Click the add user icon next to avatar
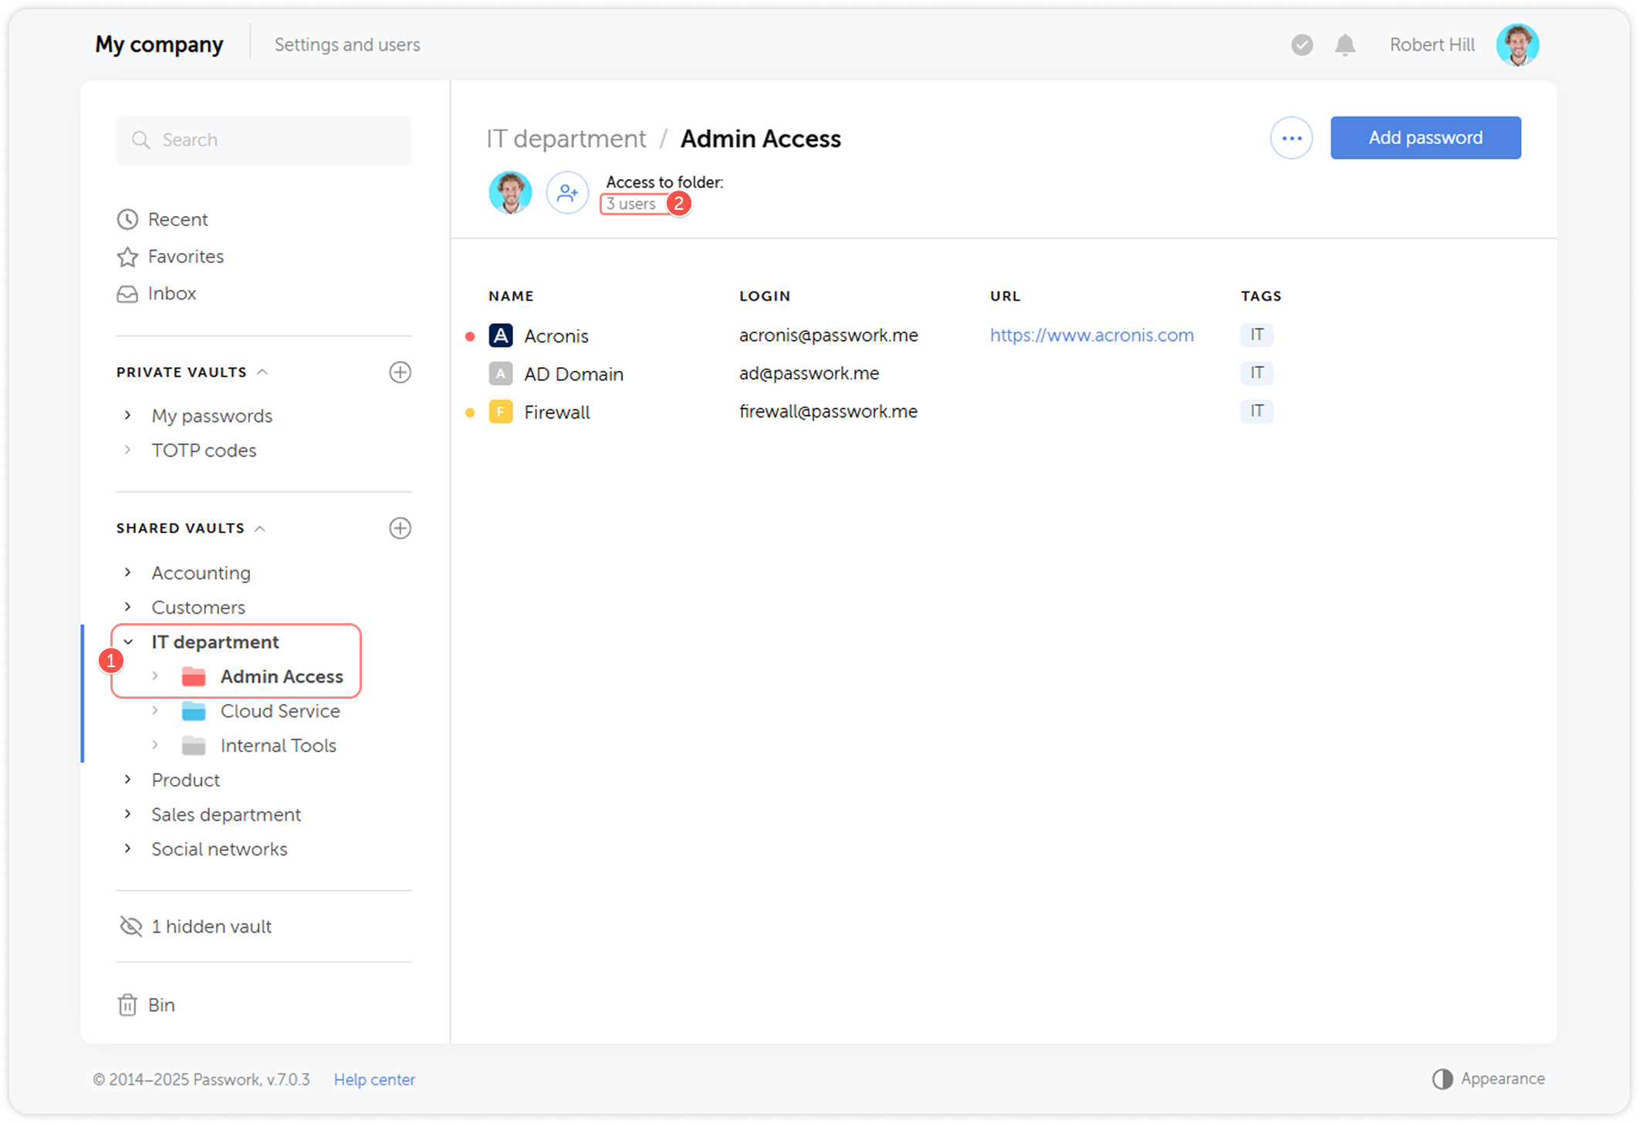This screenshot has width=1639, height=1123. pos(567,193)
